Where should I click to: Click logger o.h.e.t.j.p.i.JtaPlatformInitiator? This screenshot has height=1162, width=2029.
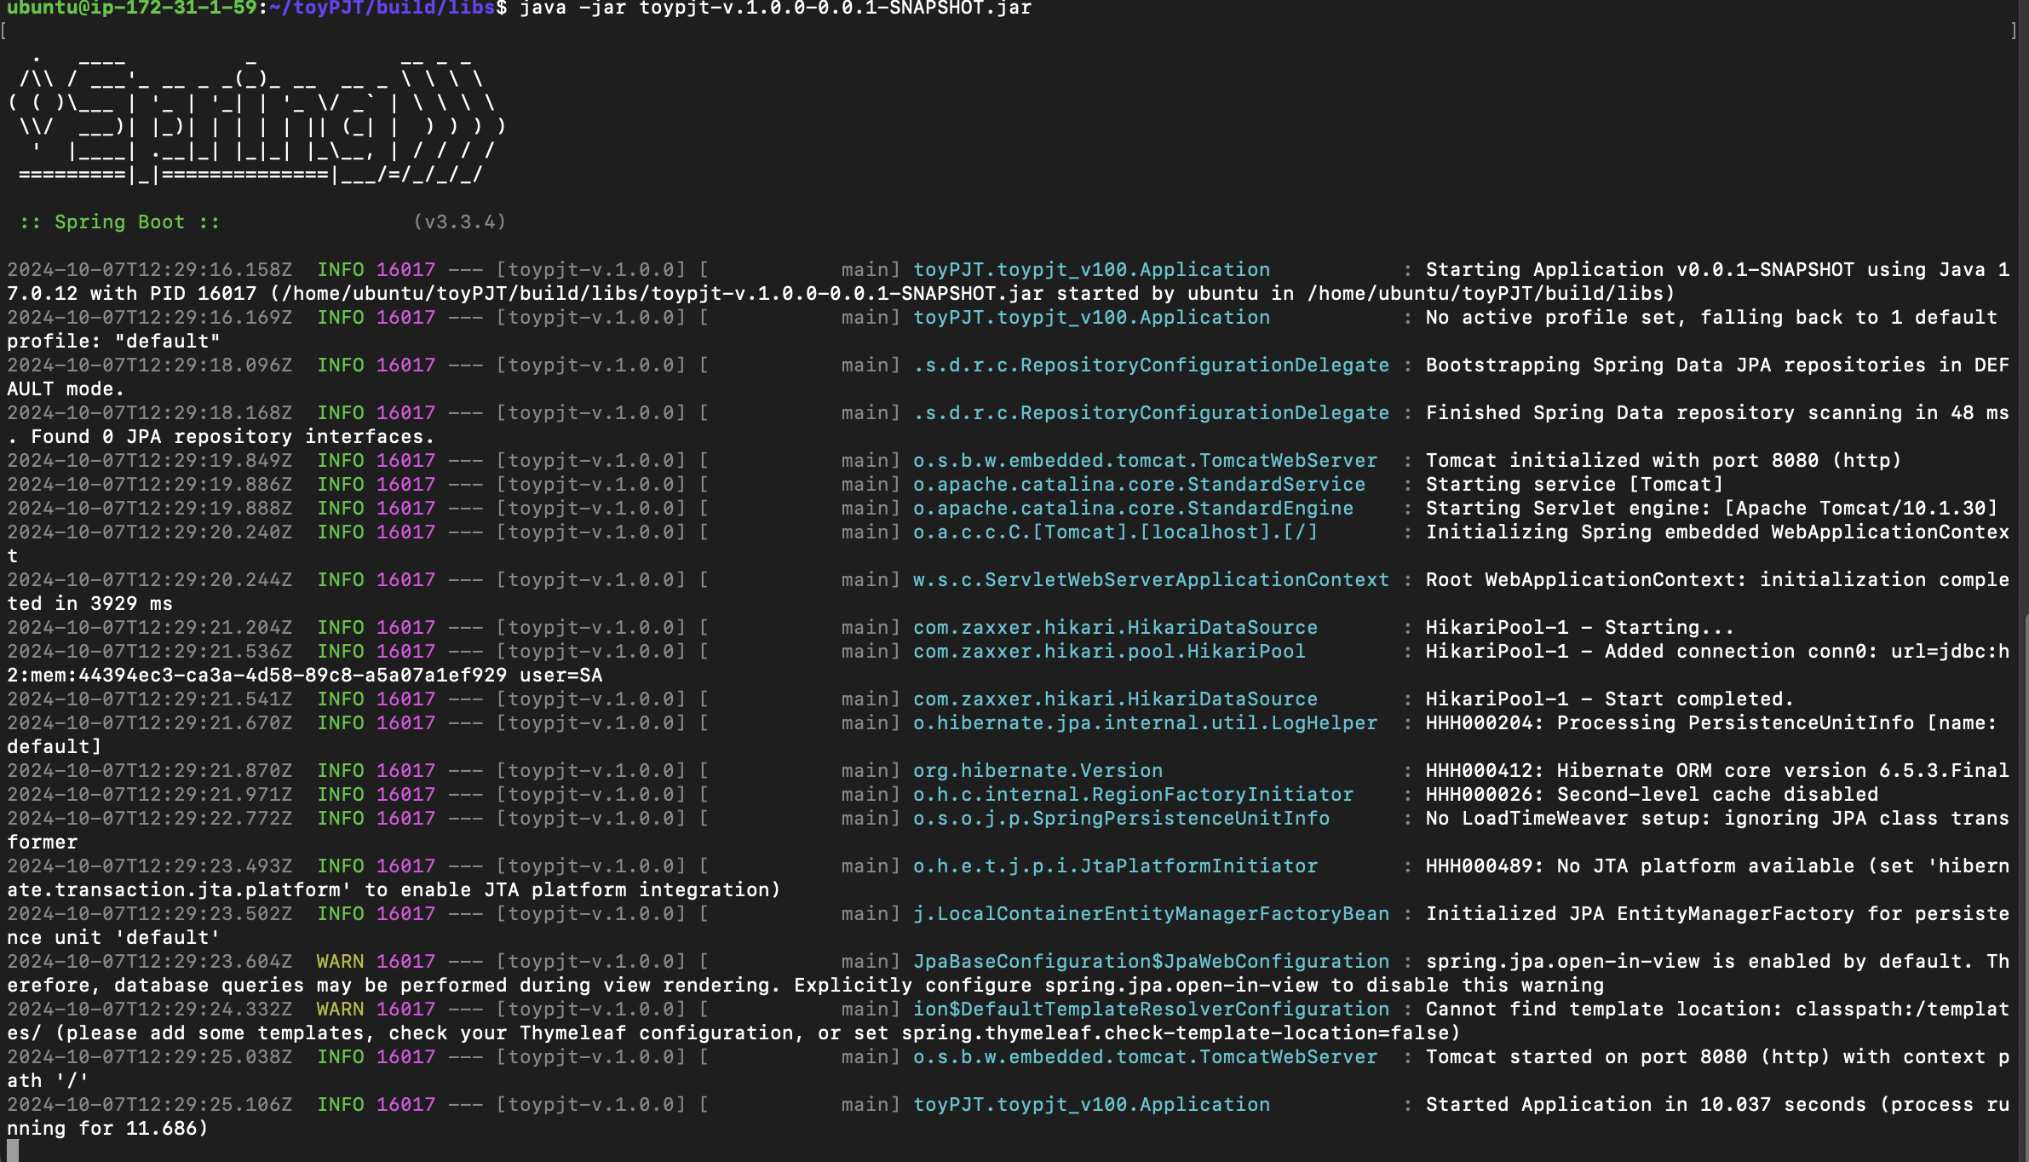1115,866
